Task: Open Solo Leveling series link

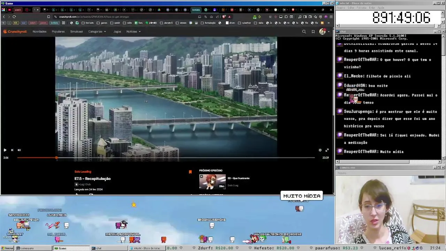Action: (83, 172)
